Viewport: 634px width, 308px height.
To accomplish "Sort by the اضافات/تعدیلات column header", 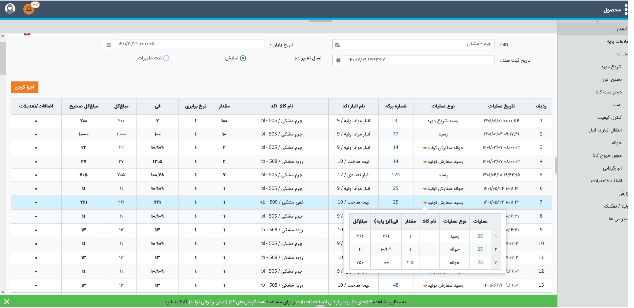I will pyautogui.click(x=36, y=106).
